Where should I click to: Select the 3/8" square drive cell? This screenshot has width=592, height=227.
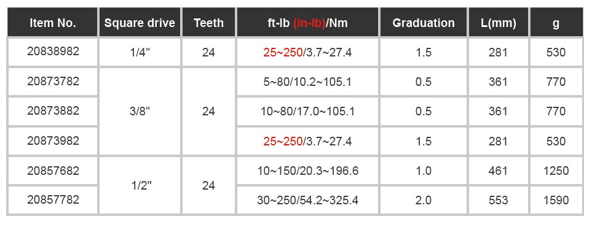tap(140, 112)
